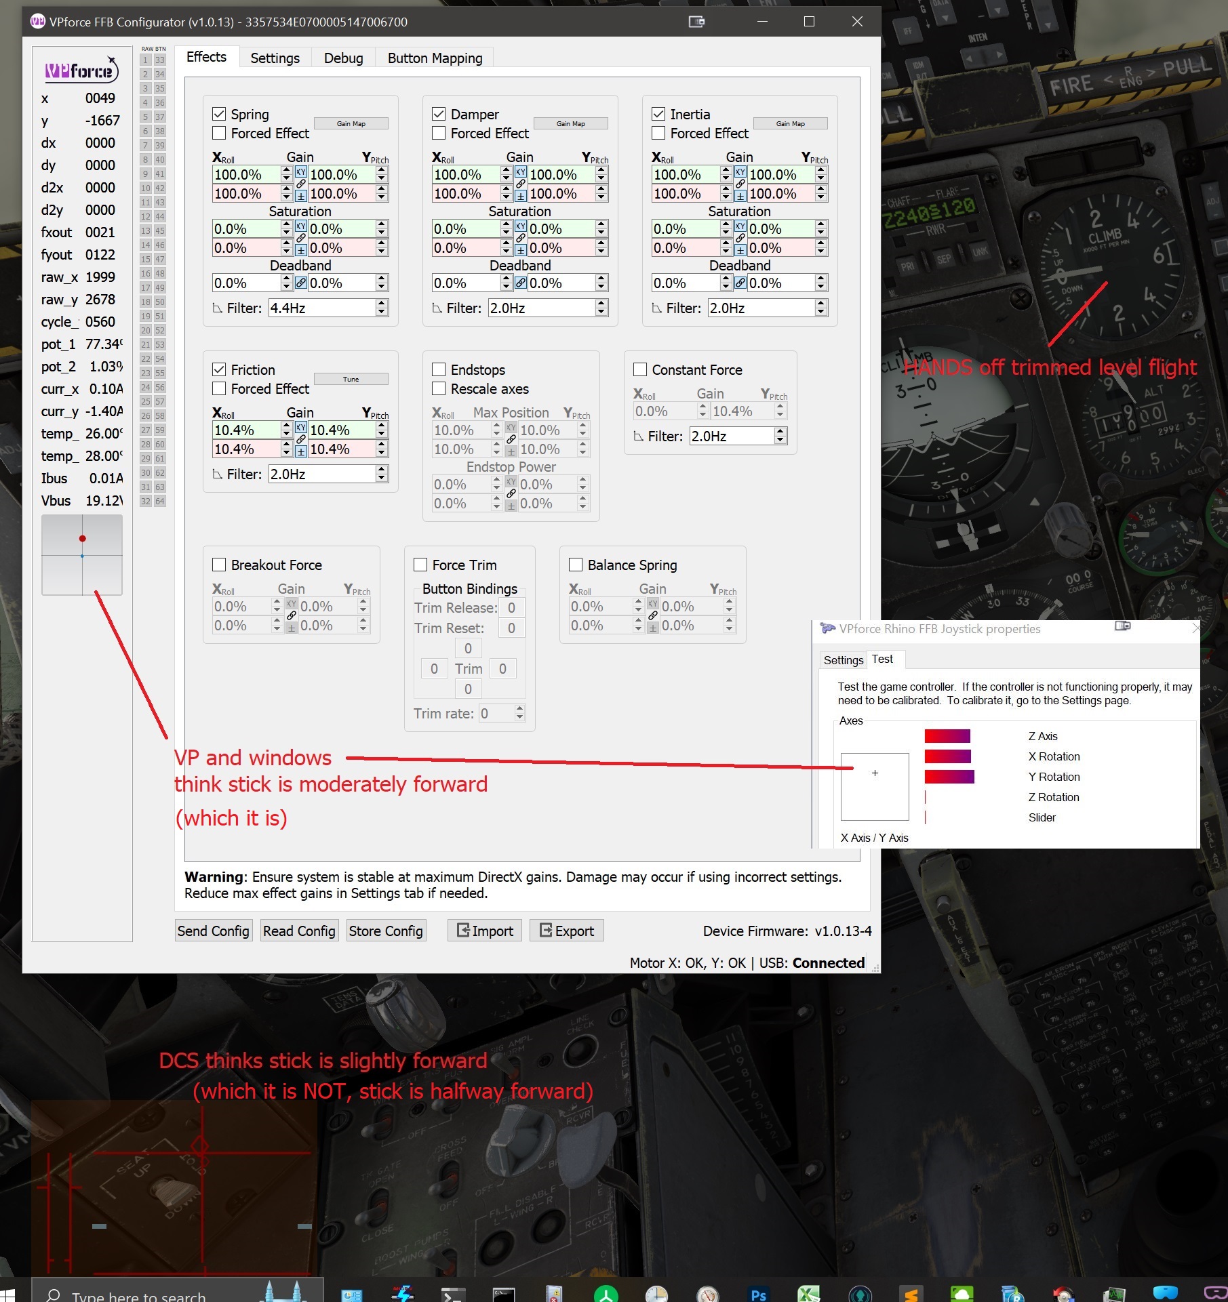This screenshot has width=1228, height=1302.
Task: Click the Inertia Saturation chain link icon
Action: pyautogui.click(x=740, y=238)
